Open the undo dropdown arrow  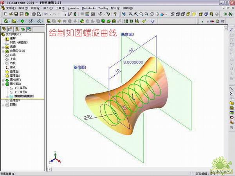50,14
